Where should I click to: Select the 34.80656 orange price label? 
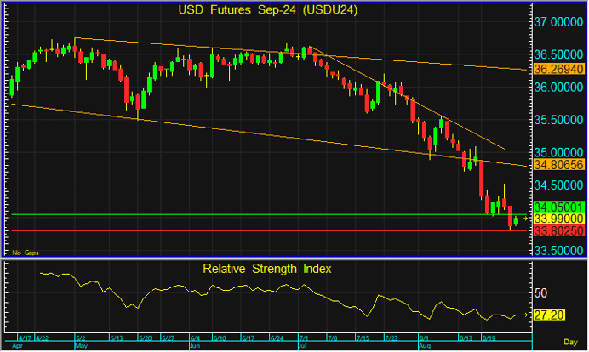tap(556, 164)
